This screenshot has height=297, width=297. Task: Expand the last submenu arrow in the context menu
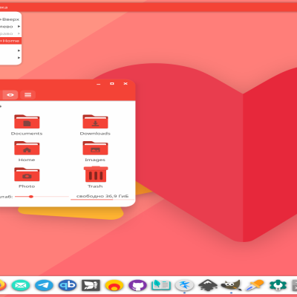coord(19,58)
